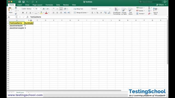175x98 pixels.
Task: Click the text Orientation icon
Action: click(65, 9)
